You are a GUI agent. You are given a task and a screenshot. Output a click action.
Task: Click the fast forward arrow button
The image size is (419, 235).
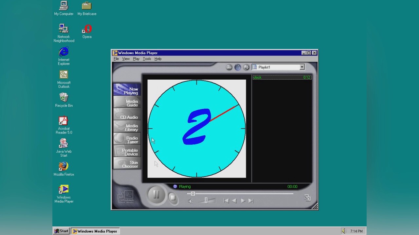tap(243, 201)
